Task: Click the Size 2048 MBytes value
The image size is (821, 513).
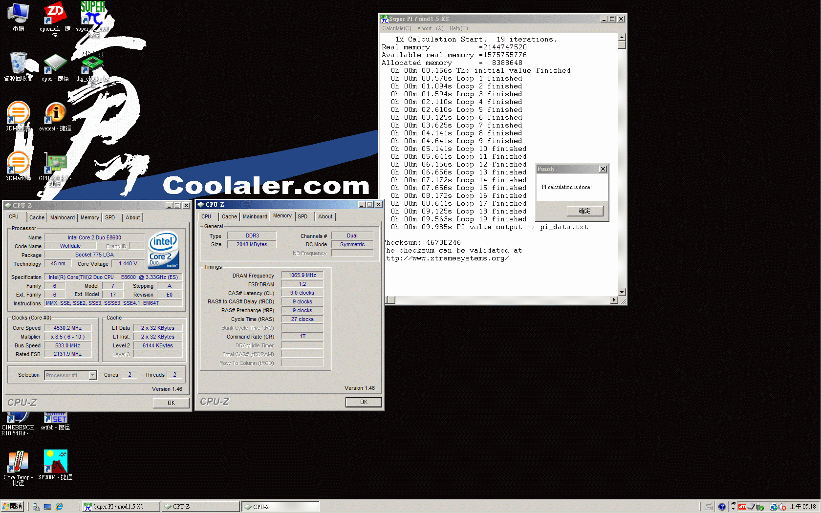Action: 252,245
